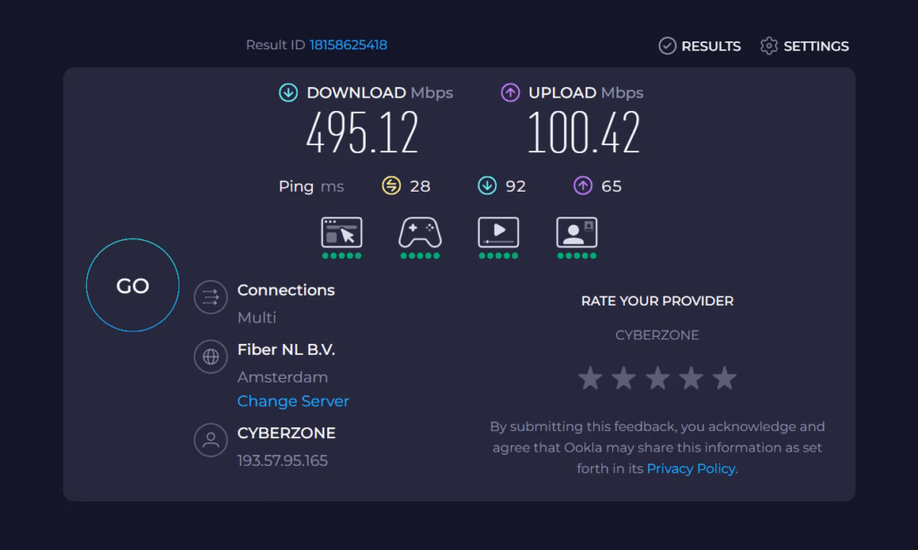Switch to the RESULTS tab

700,47
